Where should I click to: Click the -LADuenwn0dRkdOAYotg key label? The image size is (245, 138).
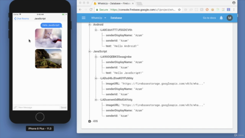point(116,100)
